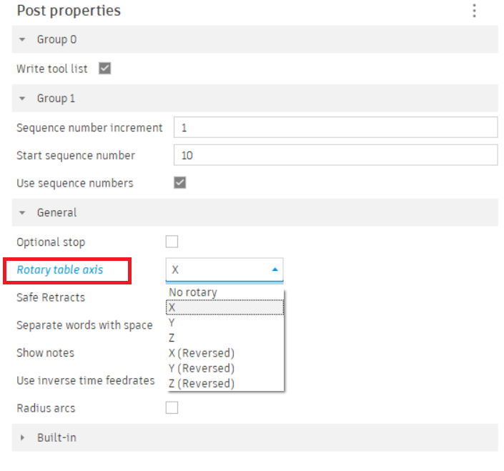Collapse the Group 0 section

(22, 39)
